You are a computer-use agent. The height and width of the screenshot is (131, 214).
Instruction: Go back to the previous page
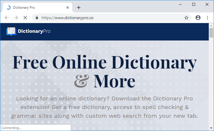pyautogui.click(x=7, y=18)
